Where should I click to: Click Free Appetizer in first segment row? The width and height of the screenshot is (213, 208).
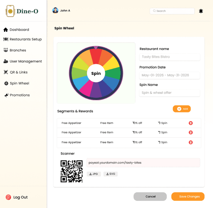[x=71, y=123]
